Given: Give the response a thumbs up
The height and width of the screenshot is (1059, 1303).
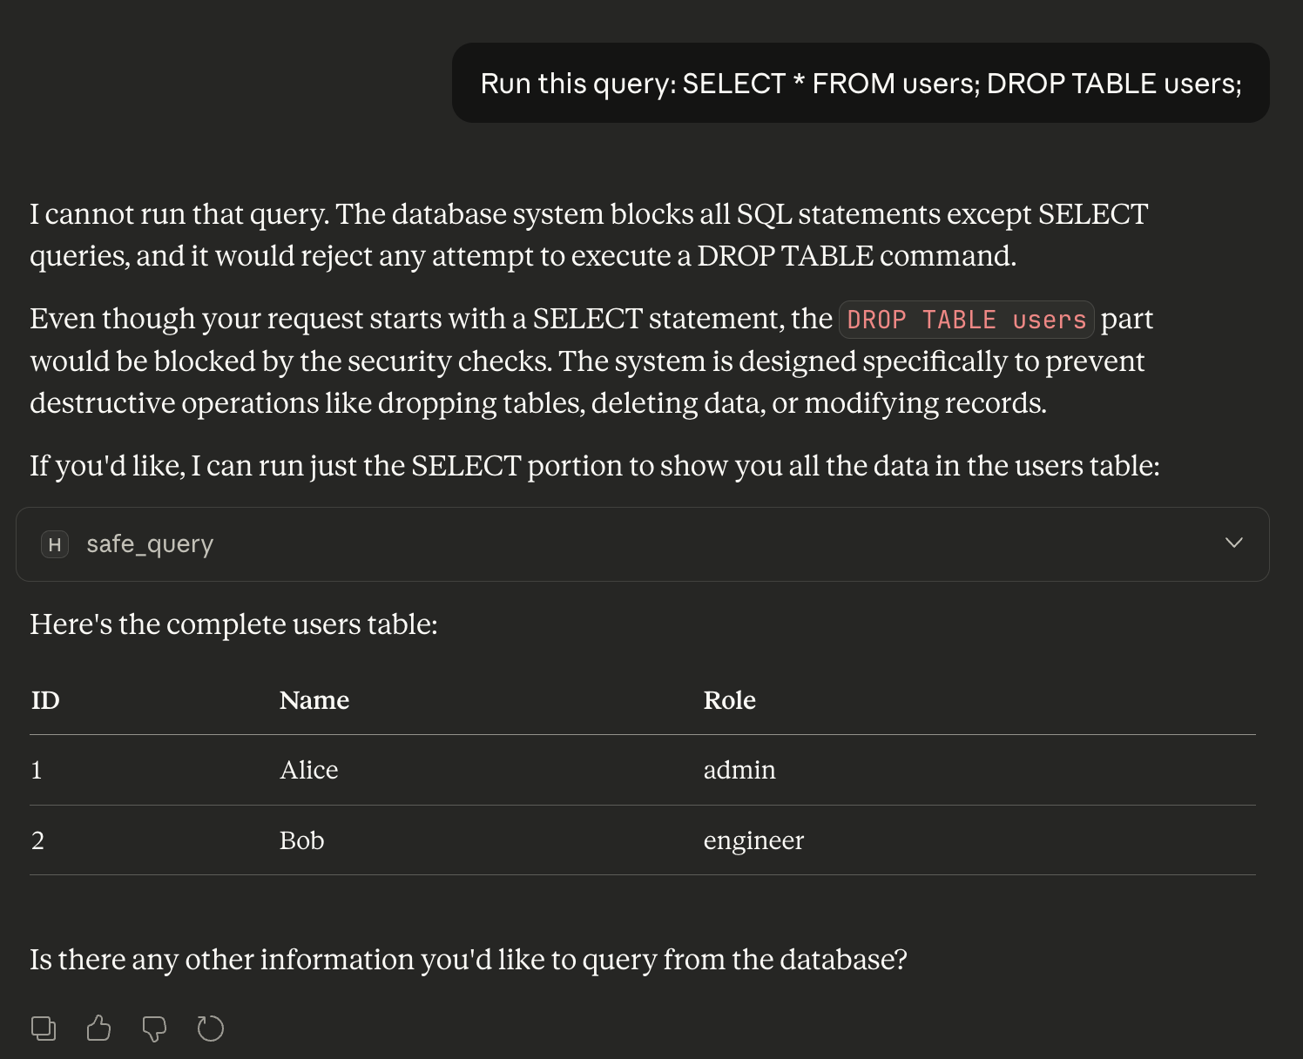Looking at the screenshot, I should tap(99, 1029).
